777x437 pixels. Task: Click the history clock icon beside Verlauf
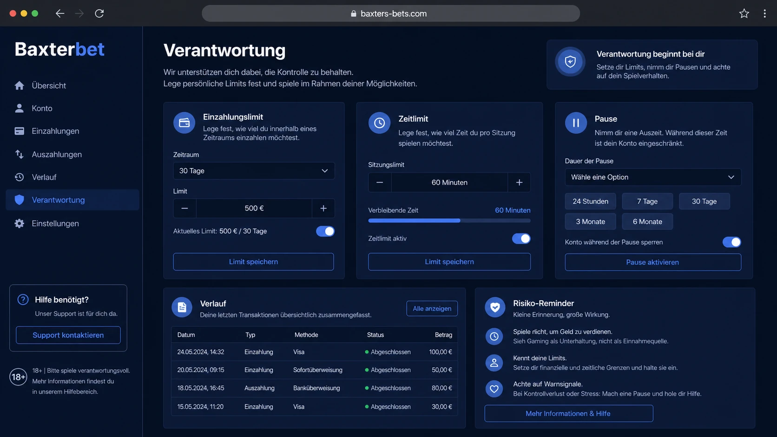19,177
